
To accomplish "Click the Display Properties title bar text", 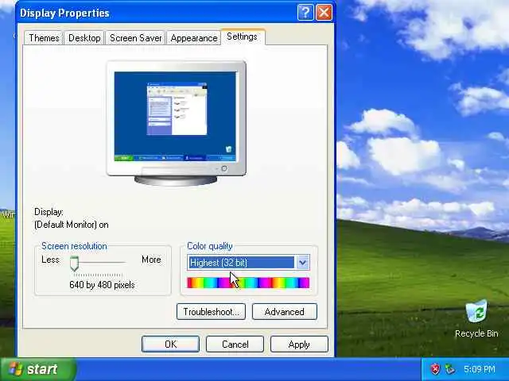I will 64,13.
